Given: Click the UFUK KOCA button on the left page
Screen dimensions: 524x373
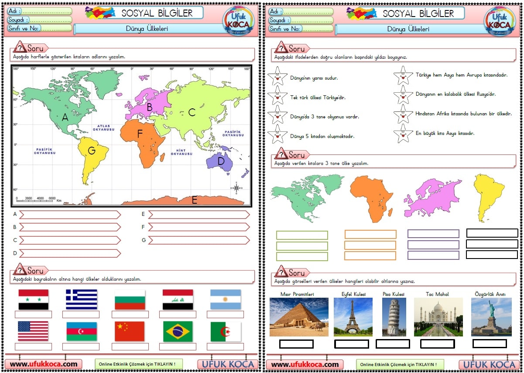Looking at the screenshot, I should pos(227,364).
